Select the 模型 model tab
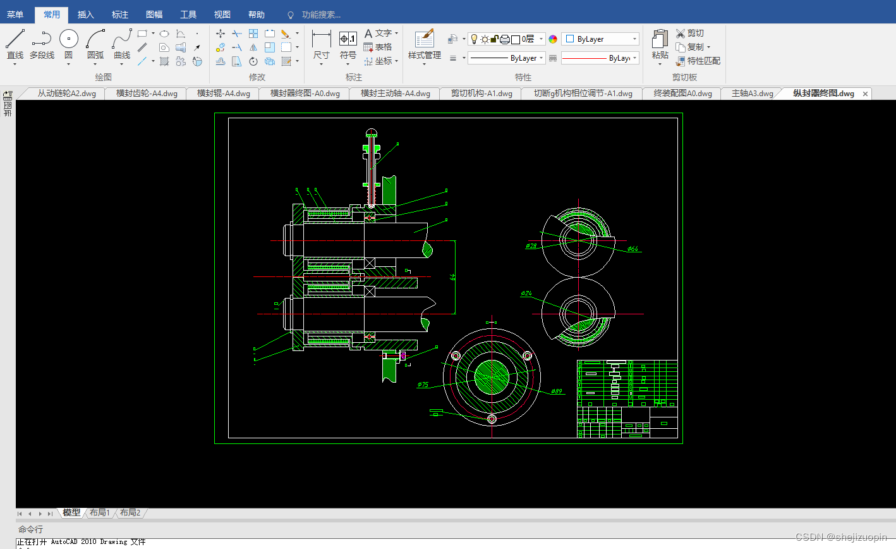Image resolution: width=896 pixels, height=549 pixels. tap(71, 512)
